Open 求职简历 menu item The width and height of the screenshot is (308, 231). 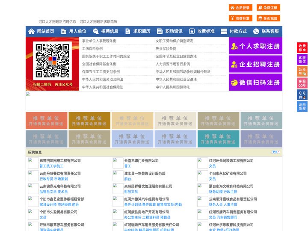point(142,31)
